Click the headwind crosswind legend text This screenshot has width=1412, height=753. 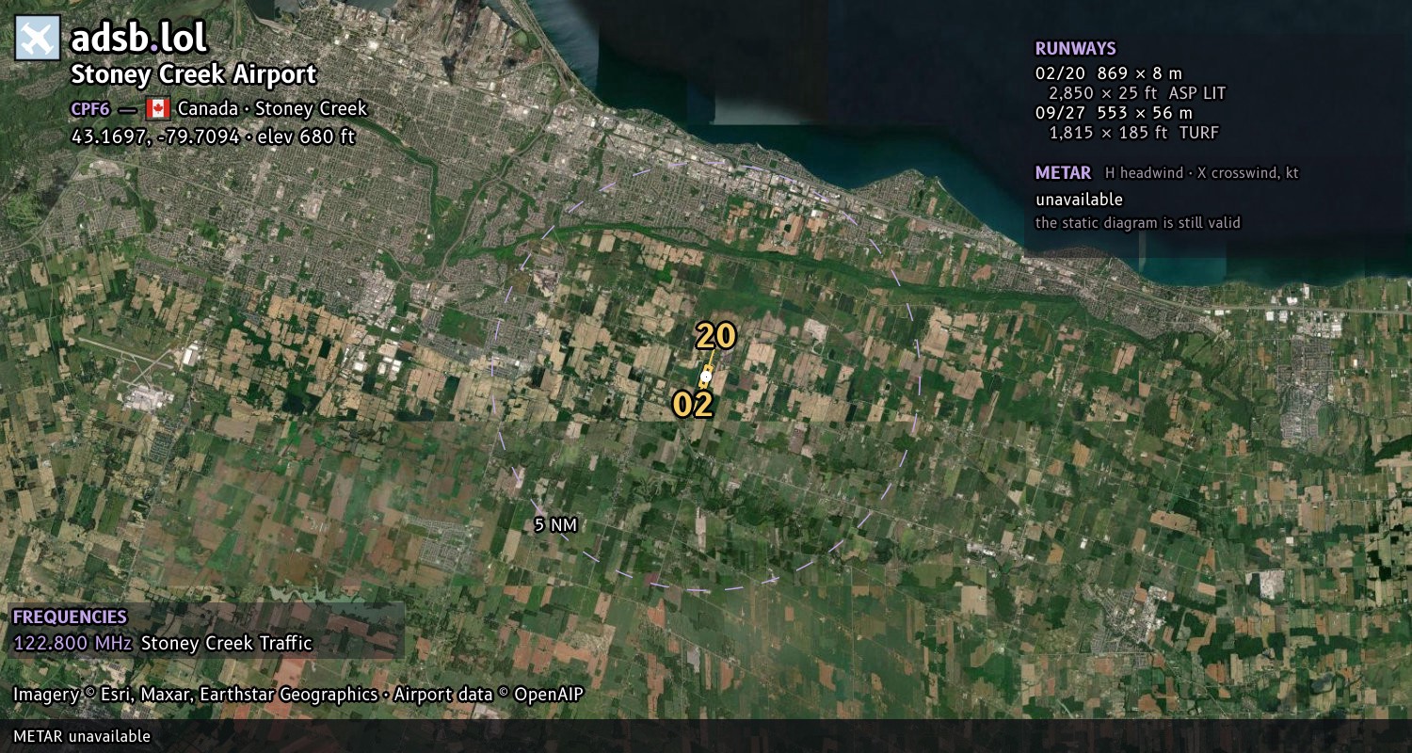pyautogui.click(x=1202, y=173)
